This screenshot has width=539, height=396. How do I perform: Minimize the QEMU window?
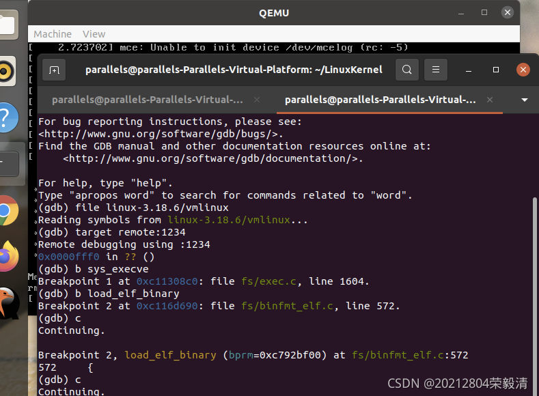click(x=461, y=13)
